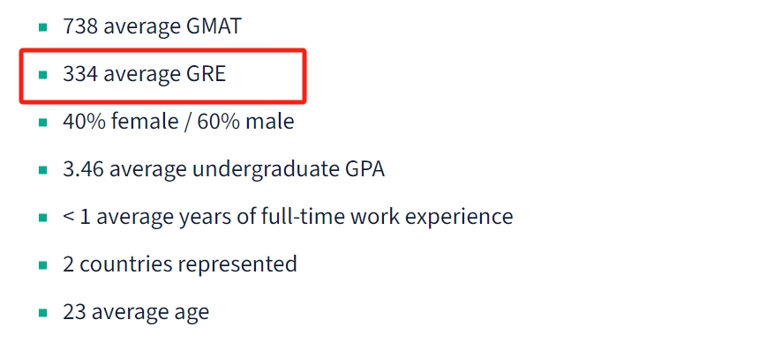Click the 23 average age text

136,313
